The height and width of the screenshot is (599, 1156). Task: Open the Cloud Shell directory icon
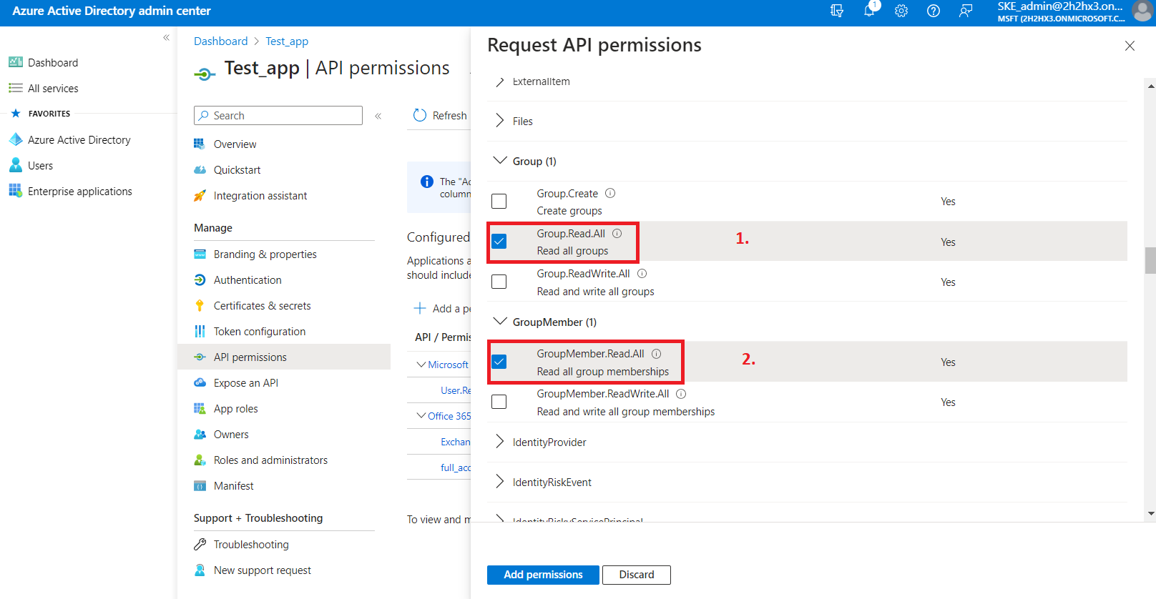[x=837, y=11]
